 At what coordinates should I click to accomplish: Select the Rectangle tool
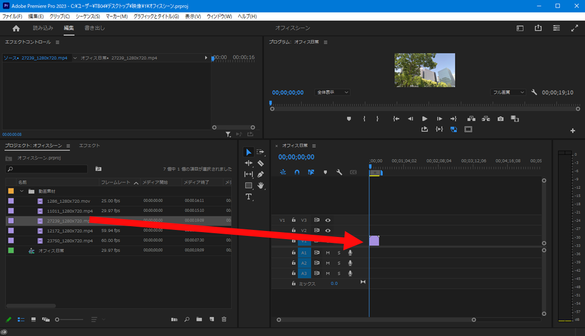tap(248, 185)
